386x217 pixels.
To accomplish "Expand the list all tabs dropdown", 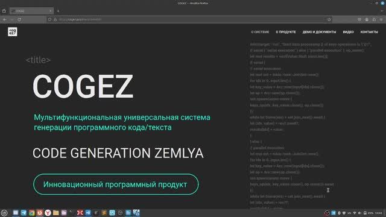I will pyautogui.click(x=382, y=11).
